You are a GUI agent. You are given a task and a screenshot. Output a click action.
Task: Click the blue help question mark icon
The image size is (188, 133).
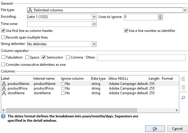click(3, 116)
